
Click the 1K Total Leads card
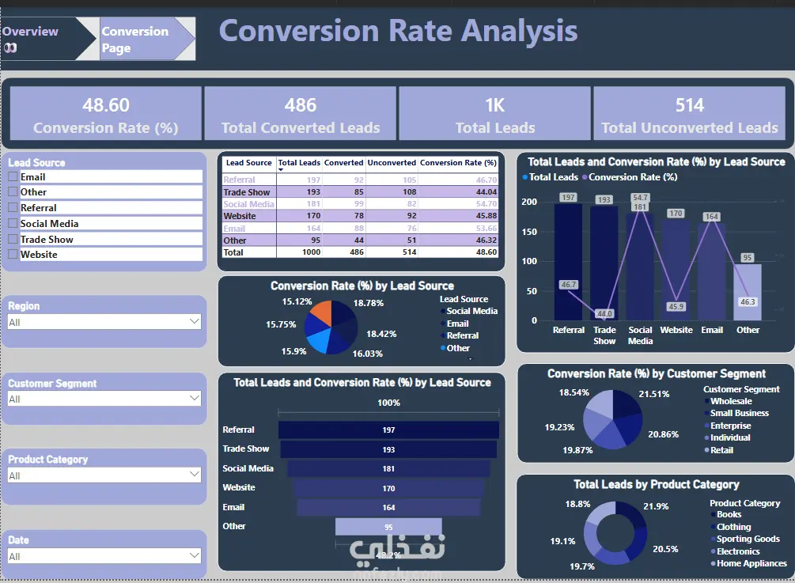(x=495, y=113)
